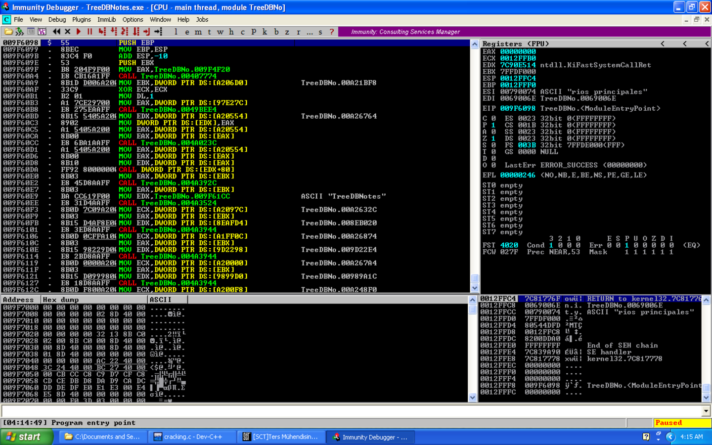The image size is (712, 445).
Task: Click the Address column header in dump
Action: 21,300
